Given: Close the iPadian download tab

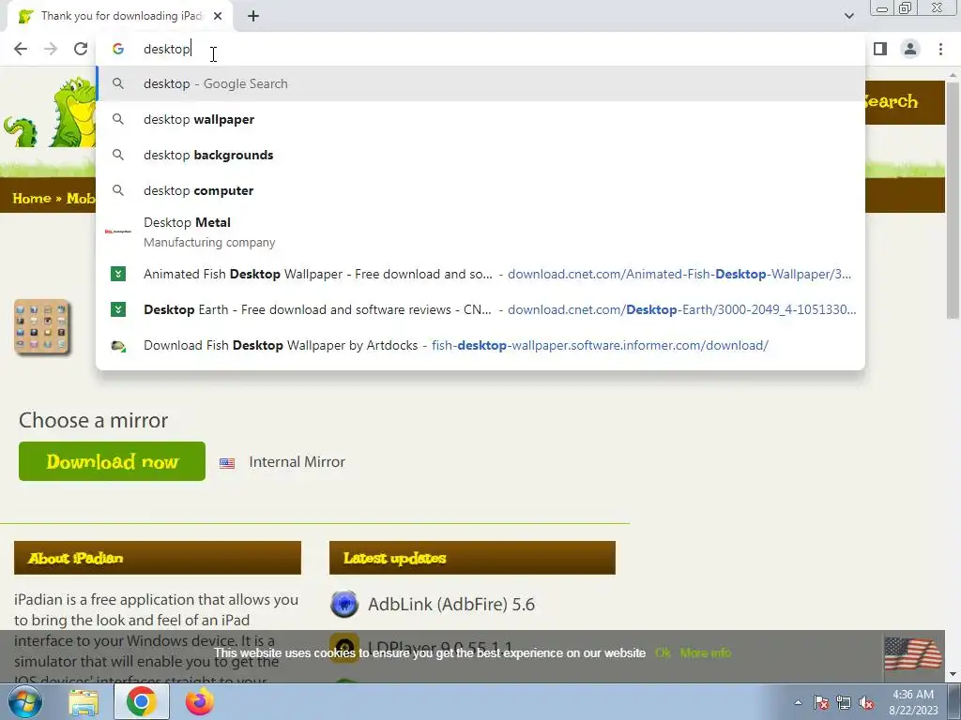Looking at the screenshot, I should pyautogui.click(x=218, y=17).
